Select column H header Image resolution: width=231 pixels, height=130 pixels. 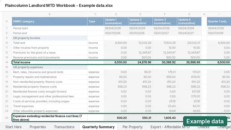coord(204,14)
